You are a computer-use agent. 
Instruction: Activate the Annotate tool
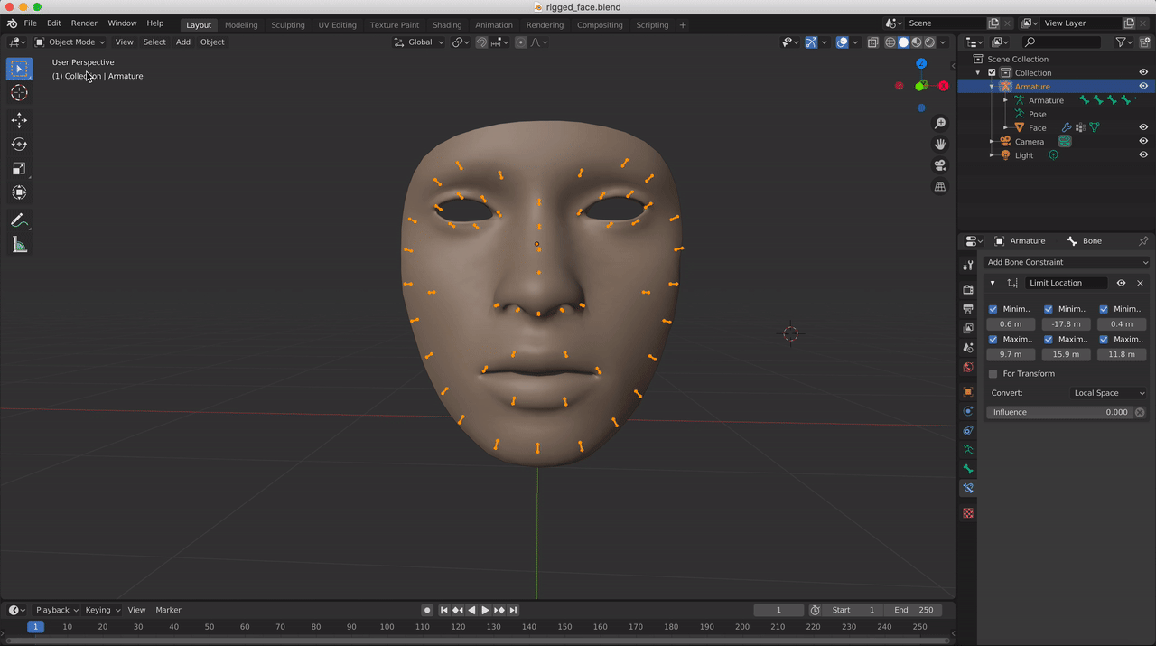click(19, 220)
